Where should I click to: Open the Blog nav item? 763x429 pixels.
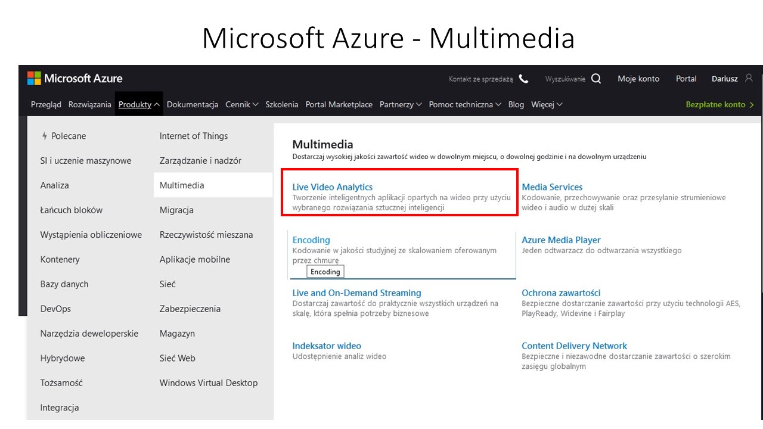pos(516,104)
